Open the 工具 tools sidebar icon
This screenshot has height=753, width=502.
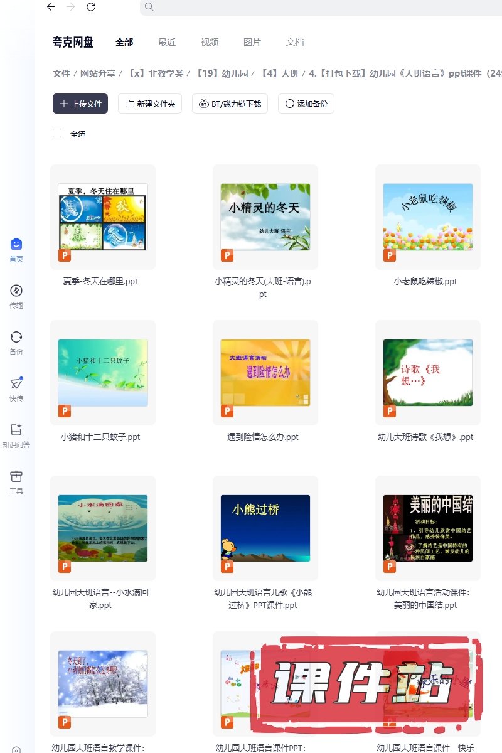pyautogui.click(x=16, y=476)
